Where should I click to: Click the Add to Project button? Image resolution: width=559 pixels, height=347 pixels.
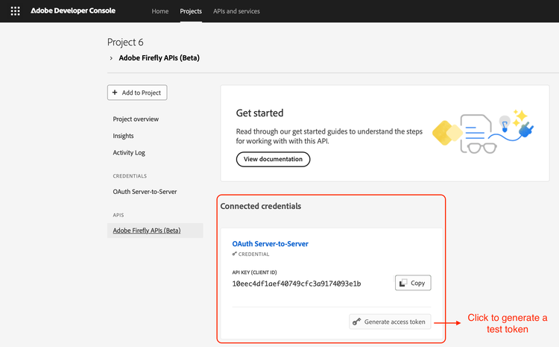point(137,93)
